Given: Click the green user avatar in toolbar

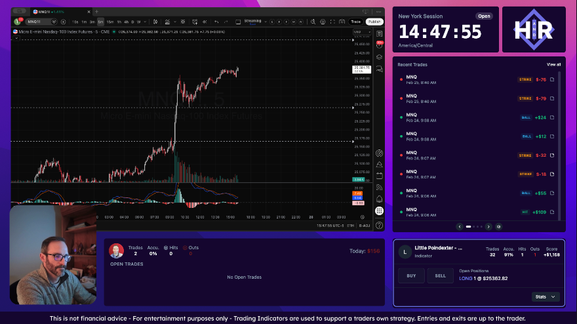Looking at the screenshot, I should 17,22.
